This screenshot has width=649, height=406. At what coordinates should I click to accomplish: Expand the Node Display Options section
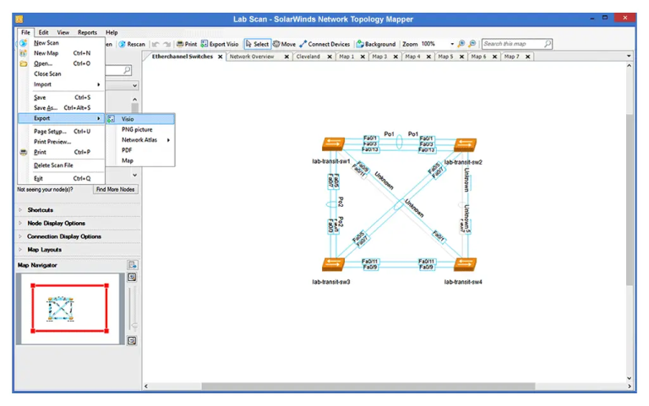pos(20,224)
